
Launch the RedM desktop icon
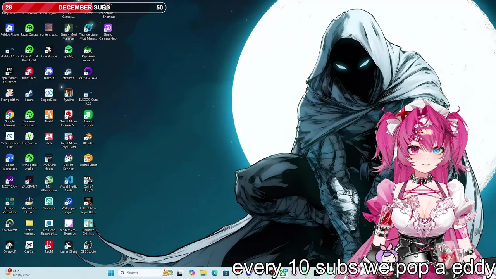point(49,247)
